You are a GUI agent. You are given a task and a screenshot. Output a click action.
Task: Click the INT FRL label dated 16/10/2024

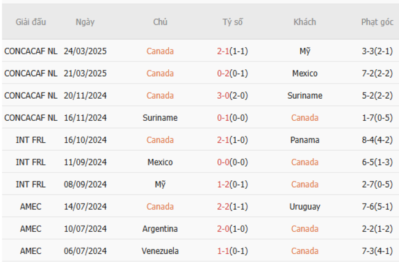[31, 140]
